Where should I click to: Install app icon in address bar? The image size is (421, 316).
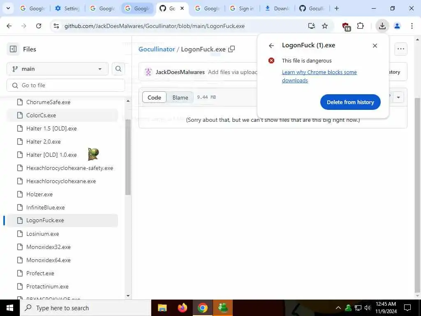pyautogui.click(x=312, y=26)
